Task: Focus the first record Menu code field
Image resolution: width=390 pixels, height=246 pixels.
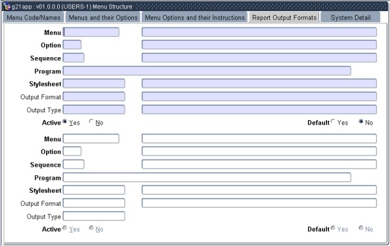Action: (91, 32)
